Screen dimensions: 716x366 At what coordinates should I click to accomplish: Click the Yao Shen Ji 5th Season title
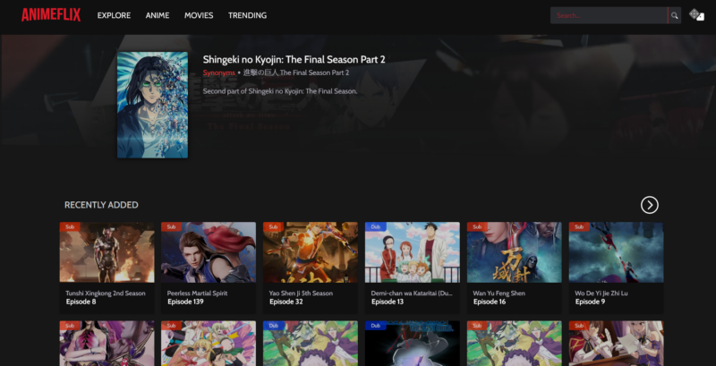point(301,294)
